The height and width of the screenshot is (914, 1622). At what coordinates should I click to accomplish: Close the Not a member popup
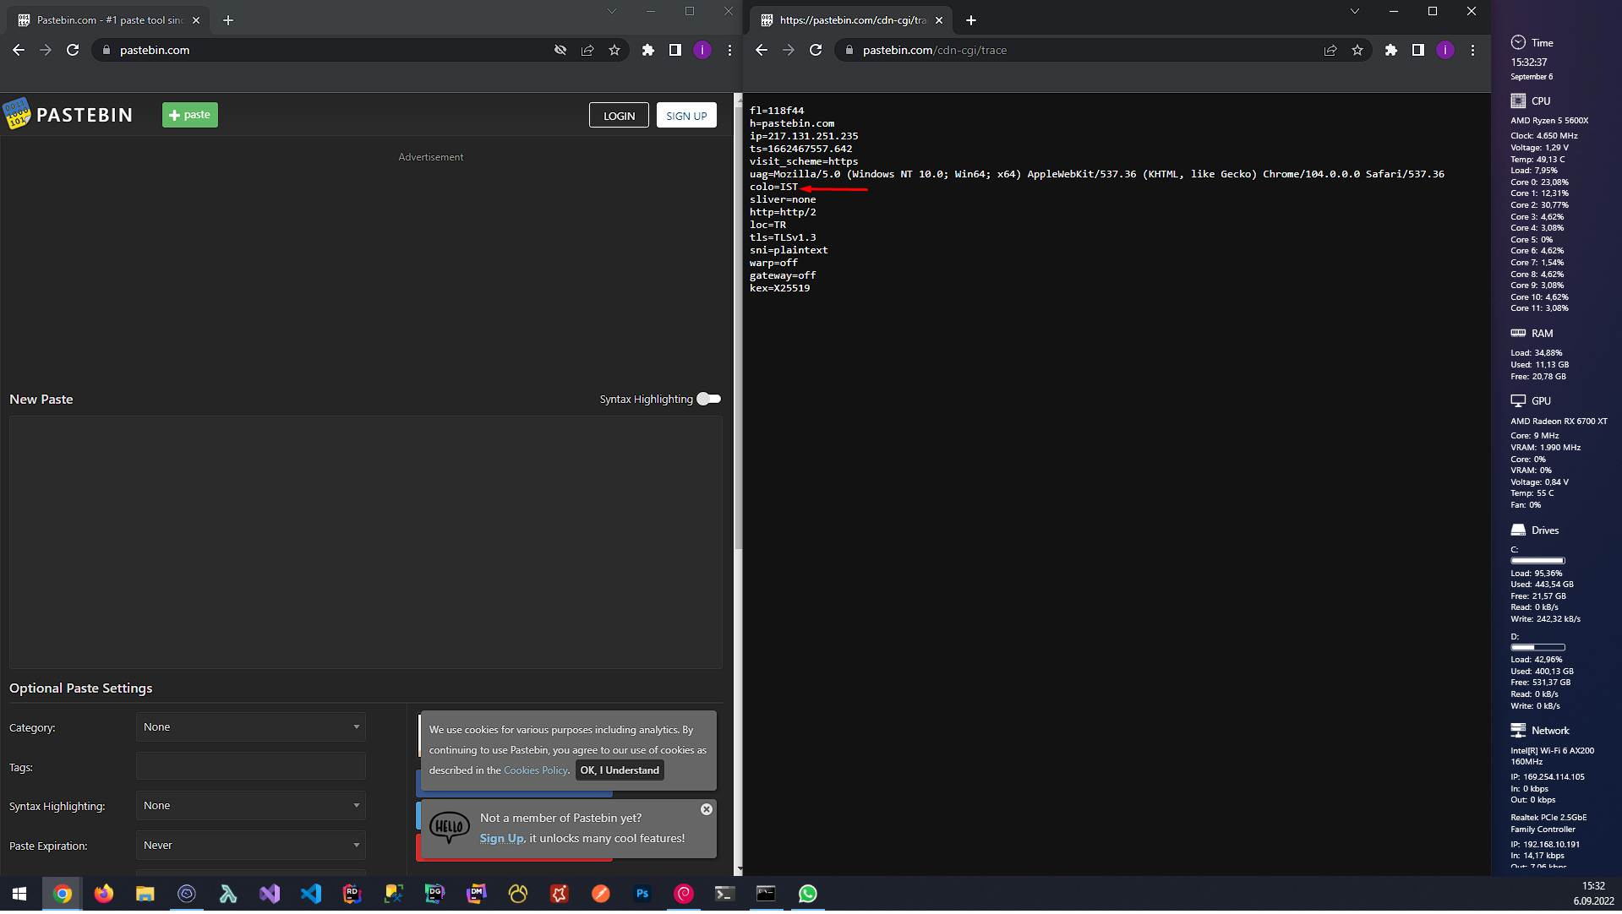pos(707,809)
